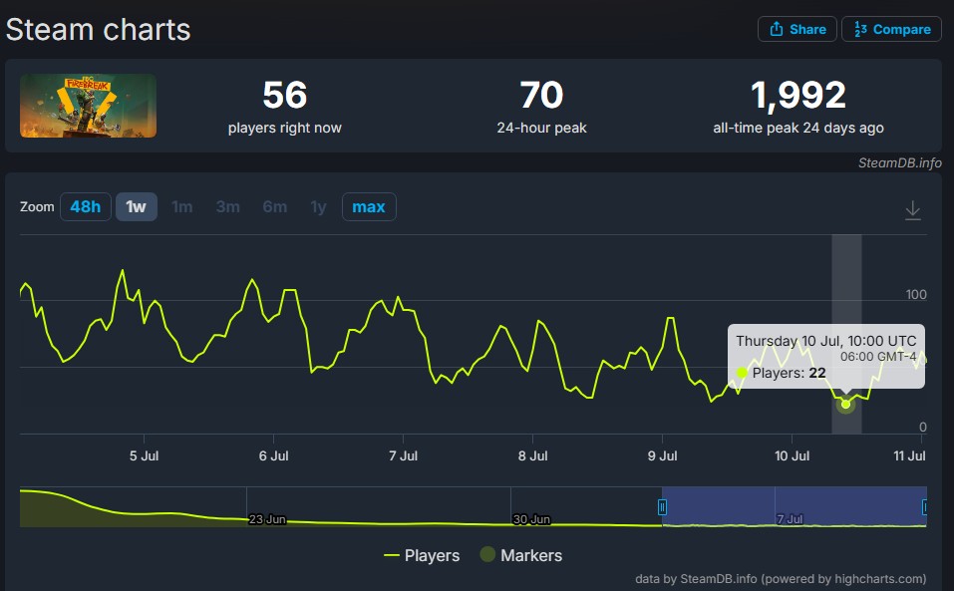Image resolution: width=954 pixels, height=591 pixels.
Task: Click the 6 Jul axis label
Action: tap(274, 456)
